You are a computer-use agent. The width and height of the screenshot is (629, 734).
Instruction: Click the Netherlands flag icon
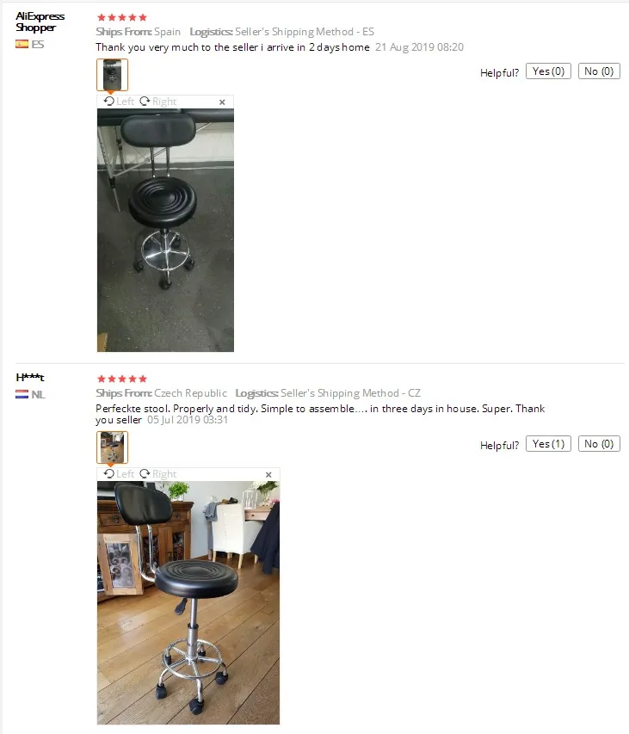[x=22, y=395]
